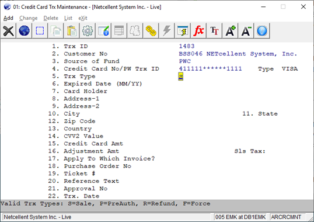314x222 pixels.
Task: Click the Address-2 field label
Action: 81,106
